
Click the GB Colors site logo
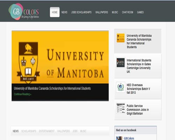point(24,12)
